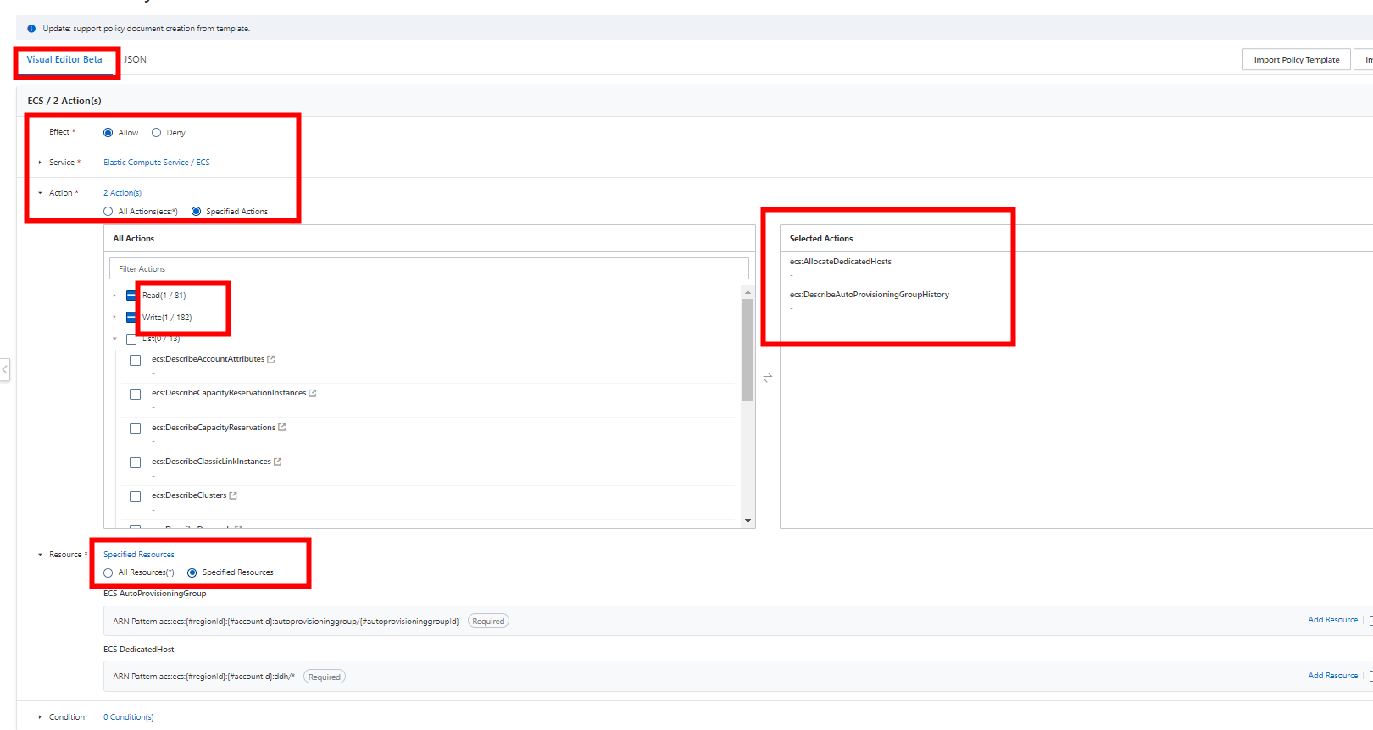Screen dimensions: 1373x730
Task: Click Required badge on DedicatedHost ARN row
Action: tap(325, 677)
